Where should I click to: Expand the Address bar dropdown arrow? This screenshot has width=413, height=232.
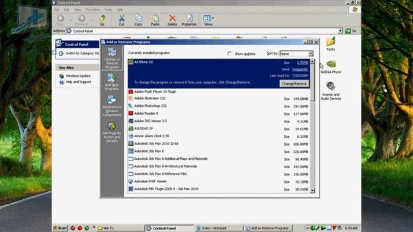(x=340, y=31)
